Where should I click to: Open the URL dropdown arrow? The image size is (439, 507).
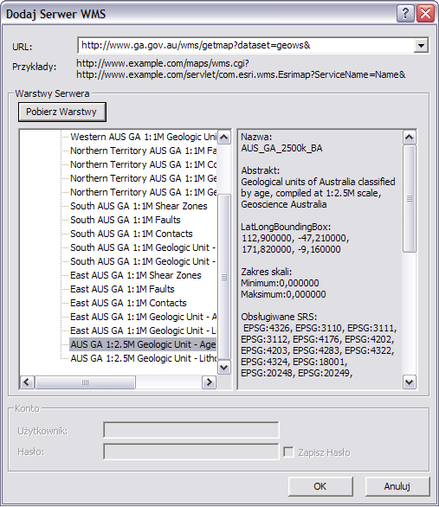[x=421, y=46]
